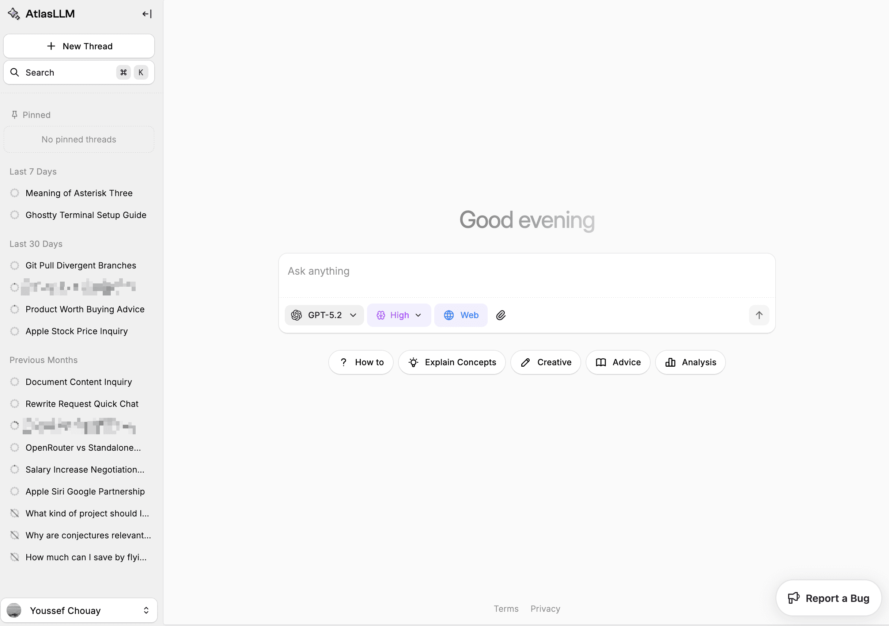Viewport: 889px width, 626px height.
Task: Click the circle icon next to Meaning of Asterisk Three
Action: click(15, 193)
